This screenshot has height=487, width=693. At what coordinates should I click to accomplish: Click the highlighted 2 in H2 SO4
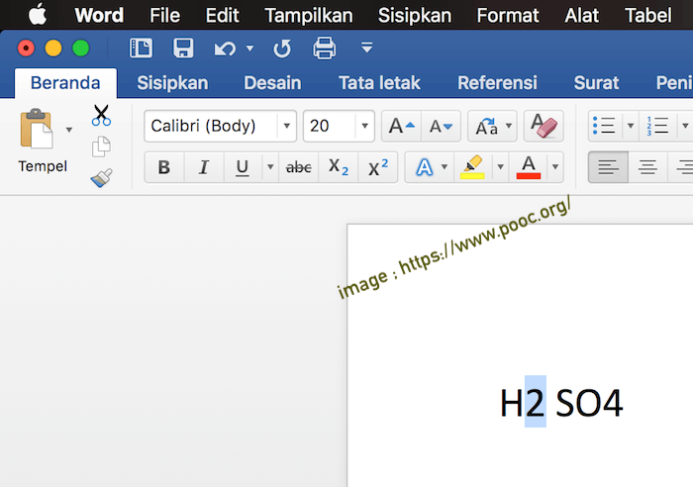pyautogui.click(x=536, y=401)
